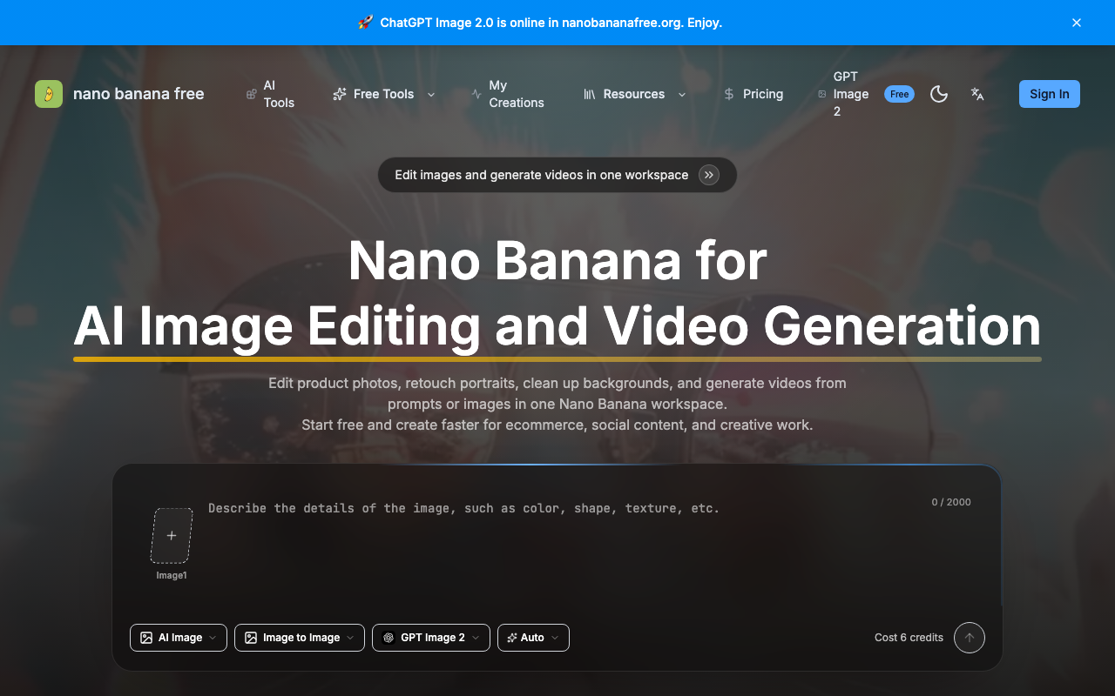Open the language translation selector
The height and width of the screenshot is (696, 1115).
[x=977, y=94]
